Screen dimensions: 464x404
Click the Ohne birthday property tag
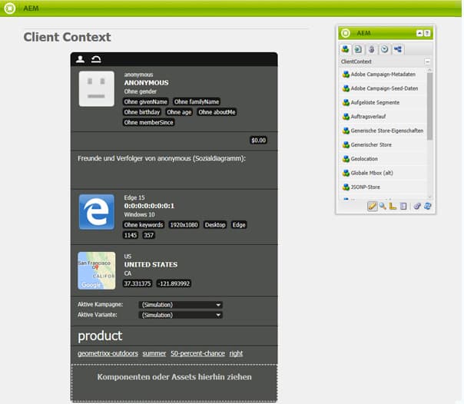click(142, 112)
